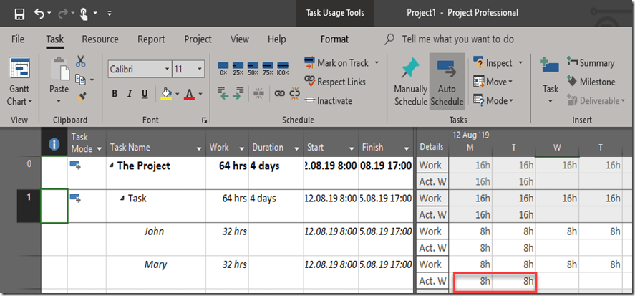Expand the Task Name column filter arrow
635x296 pixels.
point(198,148)
